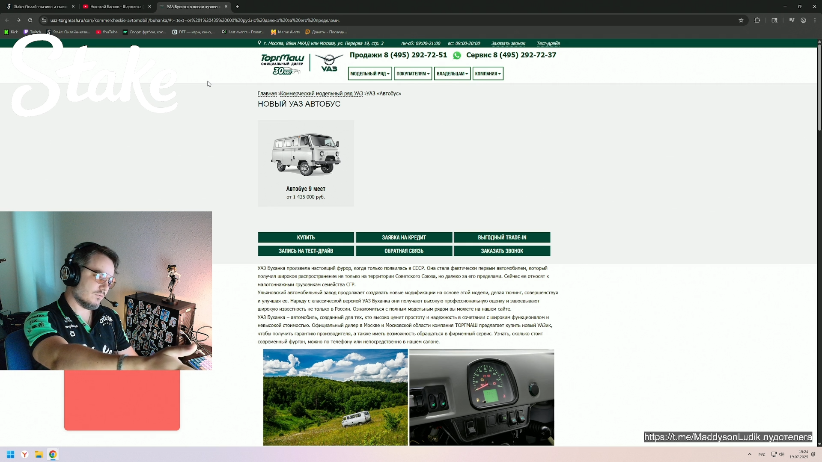Switch keyboard language РУС indicator

pos(762,455)
